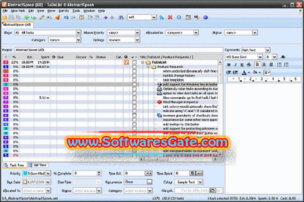Click the decrease indent icon in comments

(x=228, y=72)
